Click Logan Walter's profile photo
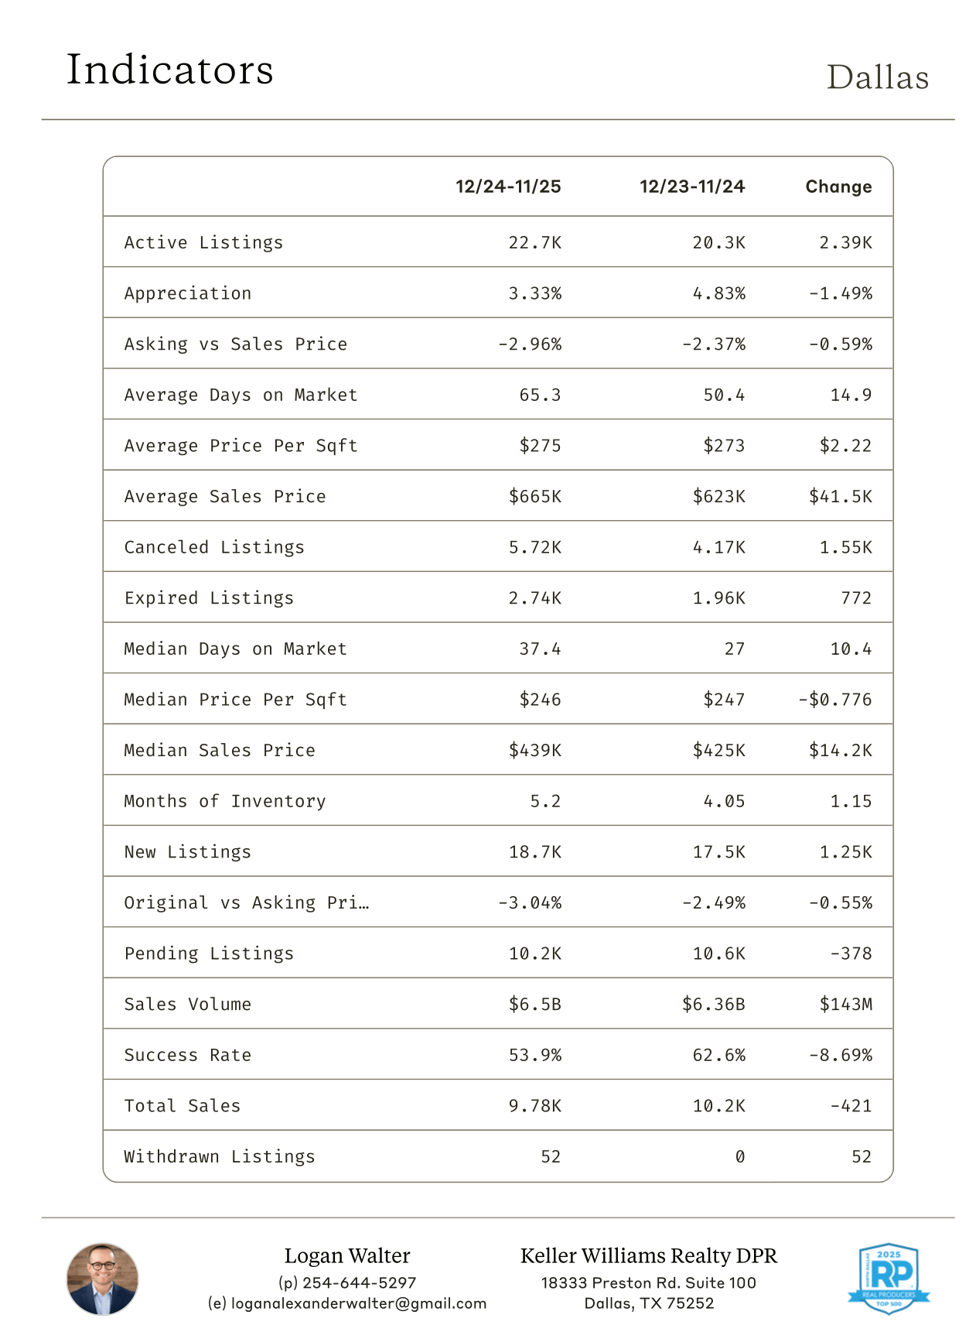 click(102, 1279)
